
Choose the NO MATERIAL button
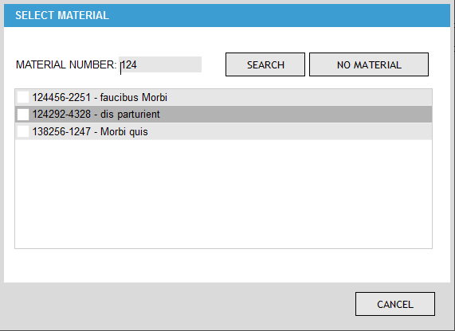[369, 64]
